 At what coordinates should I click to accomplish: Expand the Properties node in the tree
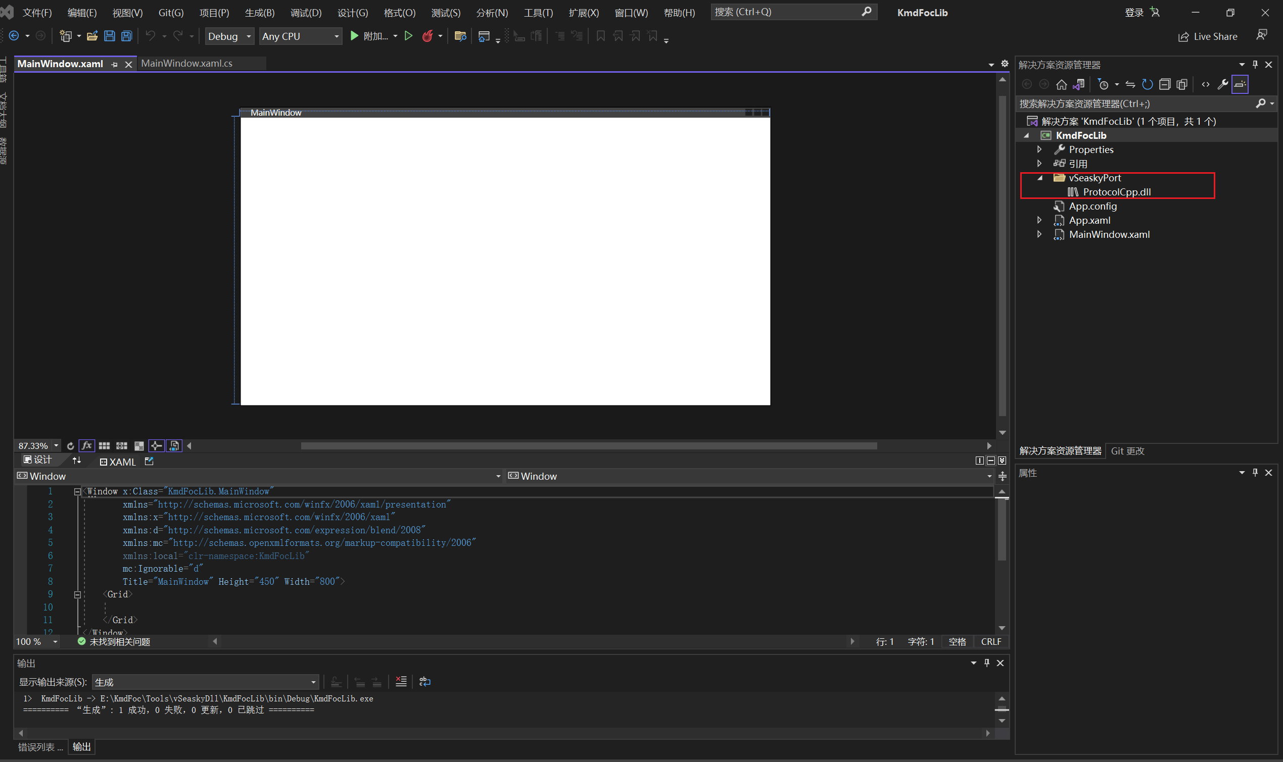pyautogui.click(x=1039, y=149)
